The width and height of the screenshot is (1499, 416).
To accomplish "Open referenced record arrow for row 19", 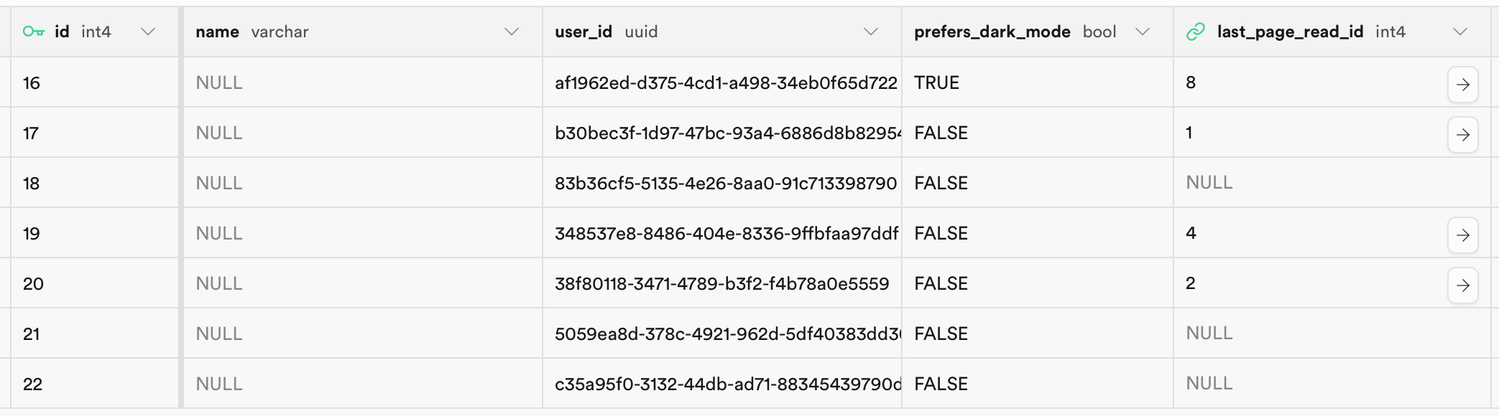I will [x=1462, y=235].
